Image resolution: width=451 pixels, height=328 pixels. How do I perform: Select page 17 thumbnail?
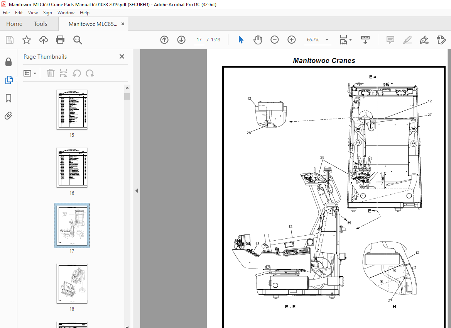click(x=72, y=226)
